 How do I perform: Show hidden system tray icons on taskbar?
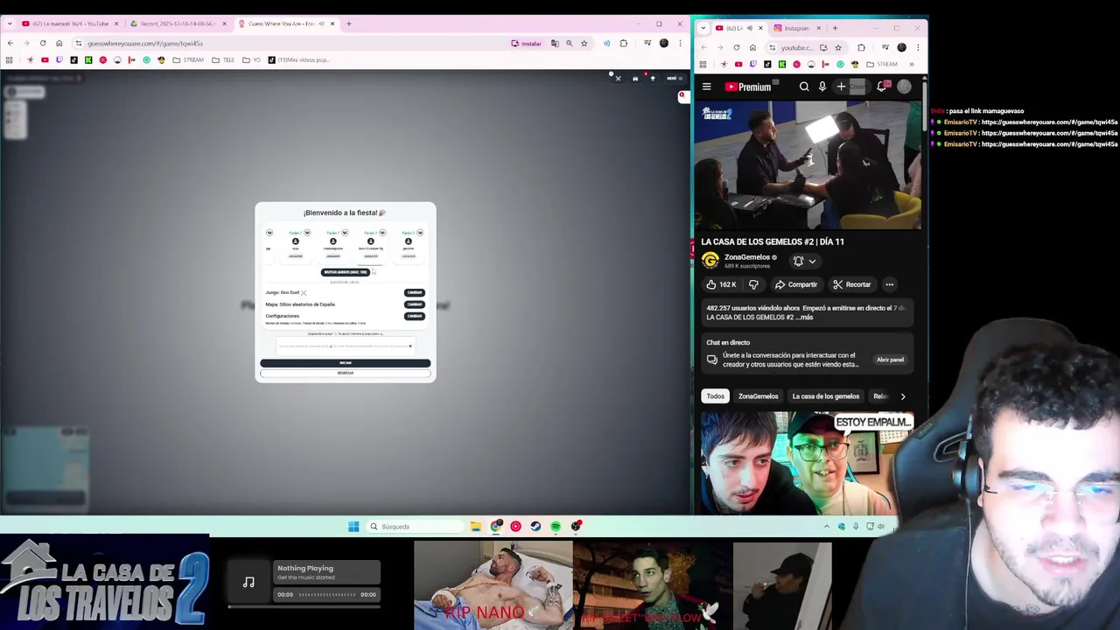826,527
